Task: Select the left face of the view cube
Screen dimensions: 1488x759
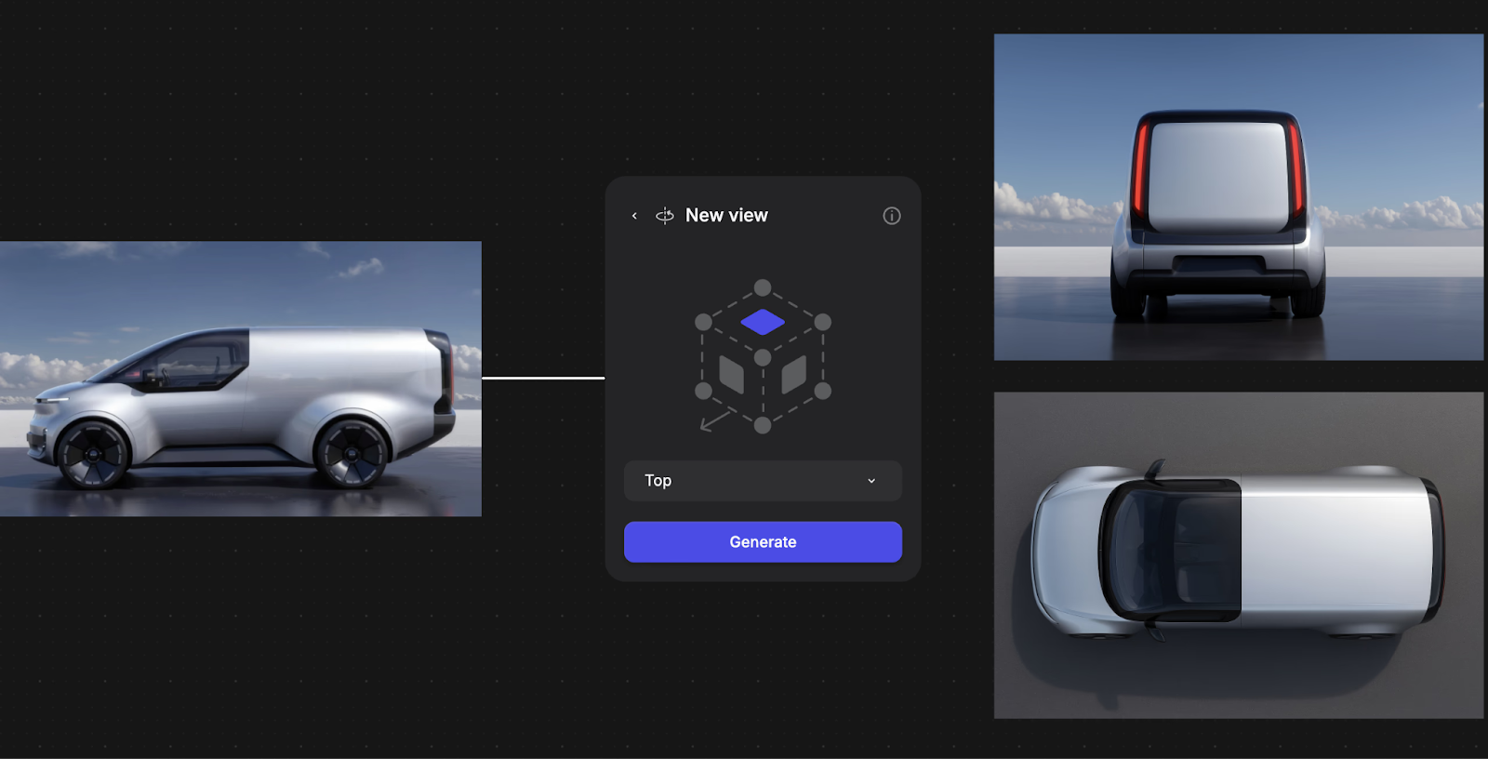Action: point(732,375)
